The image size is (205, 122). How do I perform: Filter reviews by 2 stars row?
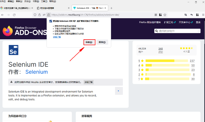click(x=166, y=74)
